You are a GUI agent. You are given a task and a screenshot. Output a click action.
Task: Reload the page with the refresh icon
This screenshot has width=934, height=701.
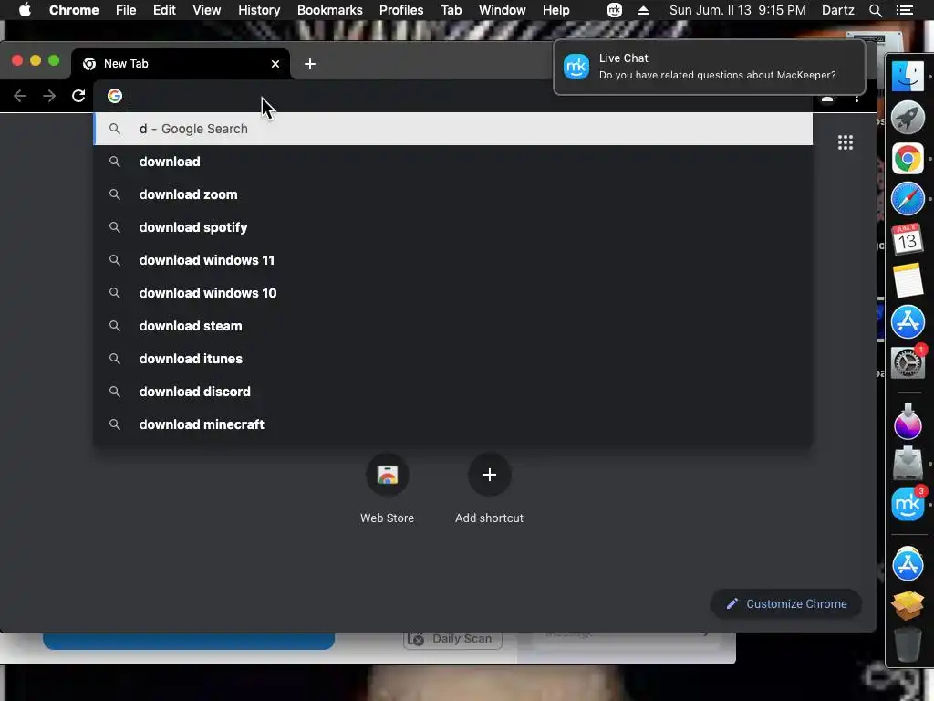pos(78,96)
